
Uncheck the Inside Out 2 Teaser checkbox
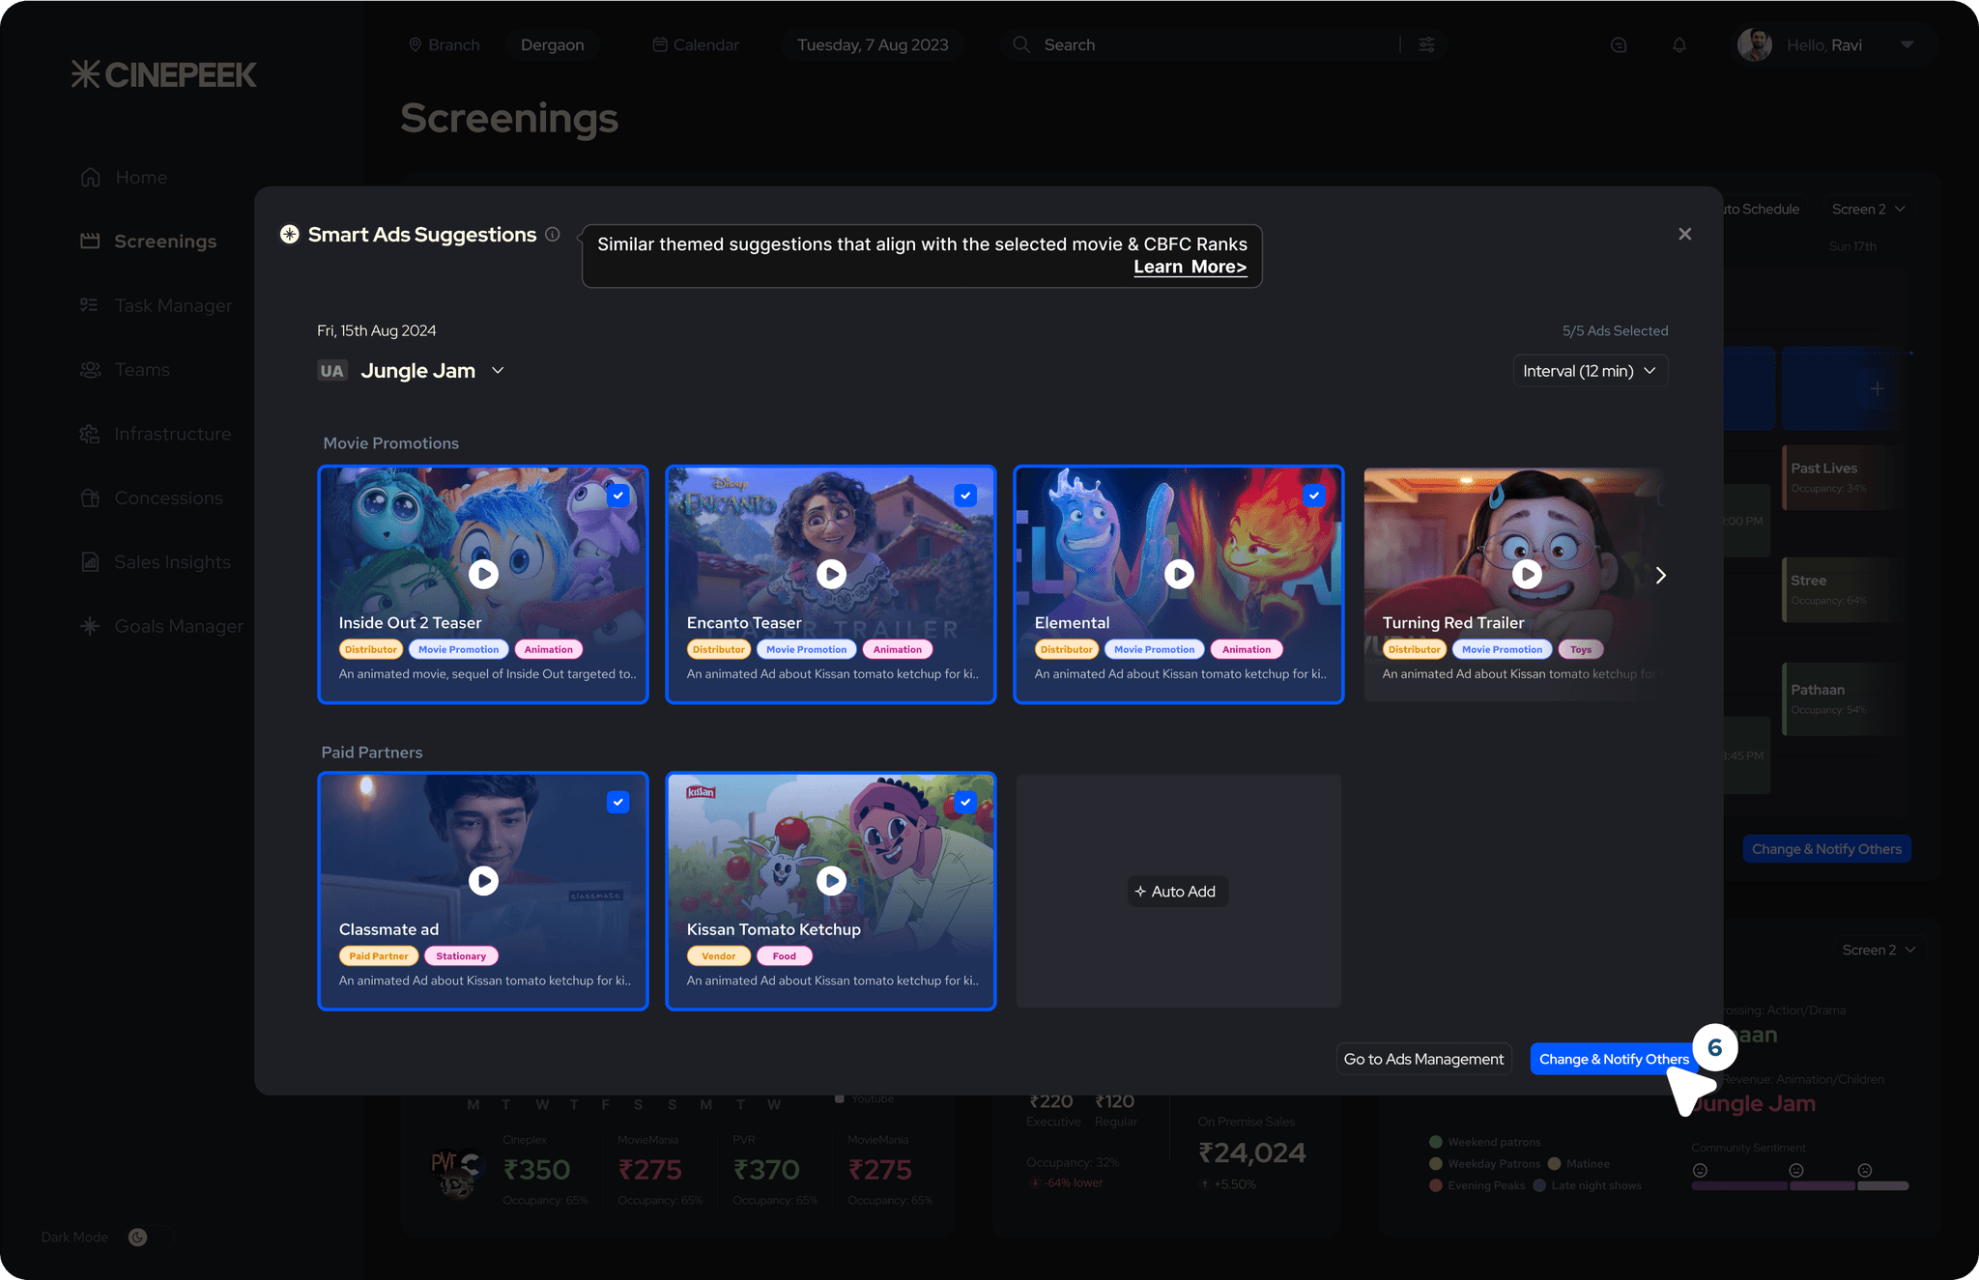click(x=618, y=496)
